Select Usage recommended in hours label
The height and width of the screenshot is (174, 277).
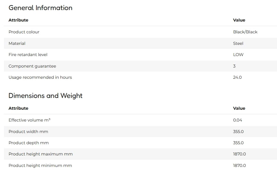pyautogui.click(x=40, y=77)
